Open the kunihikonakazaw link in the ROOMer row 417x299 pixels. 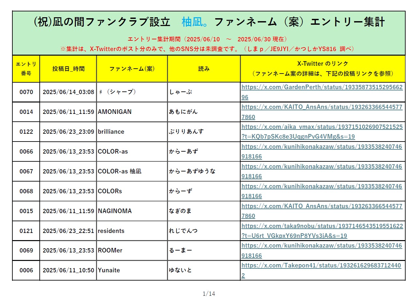[322, 251]
